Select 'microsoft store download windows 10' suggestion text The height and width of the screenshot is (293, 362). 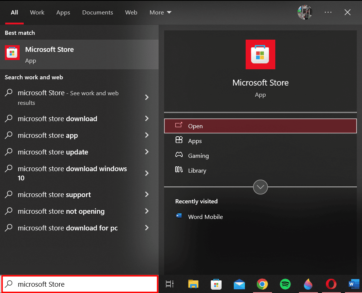[72, 173]
